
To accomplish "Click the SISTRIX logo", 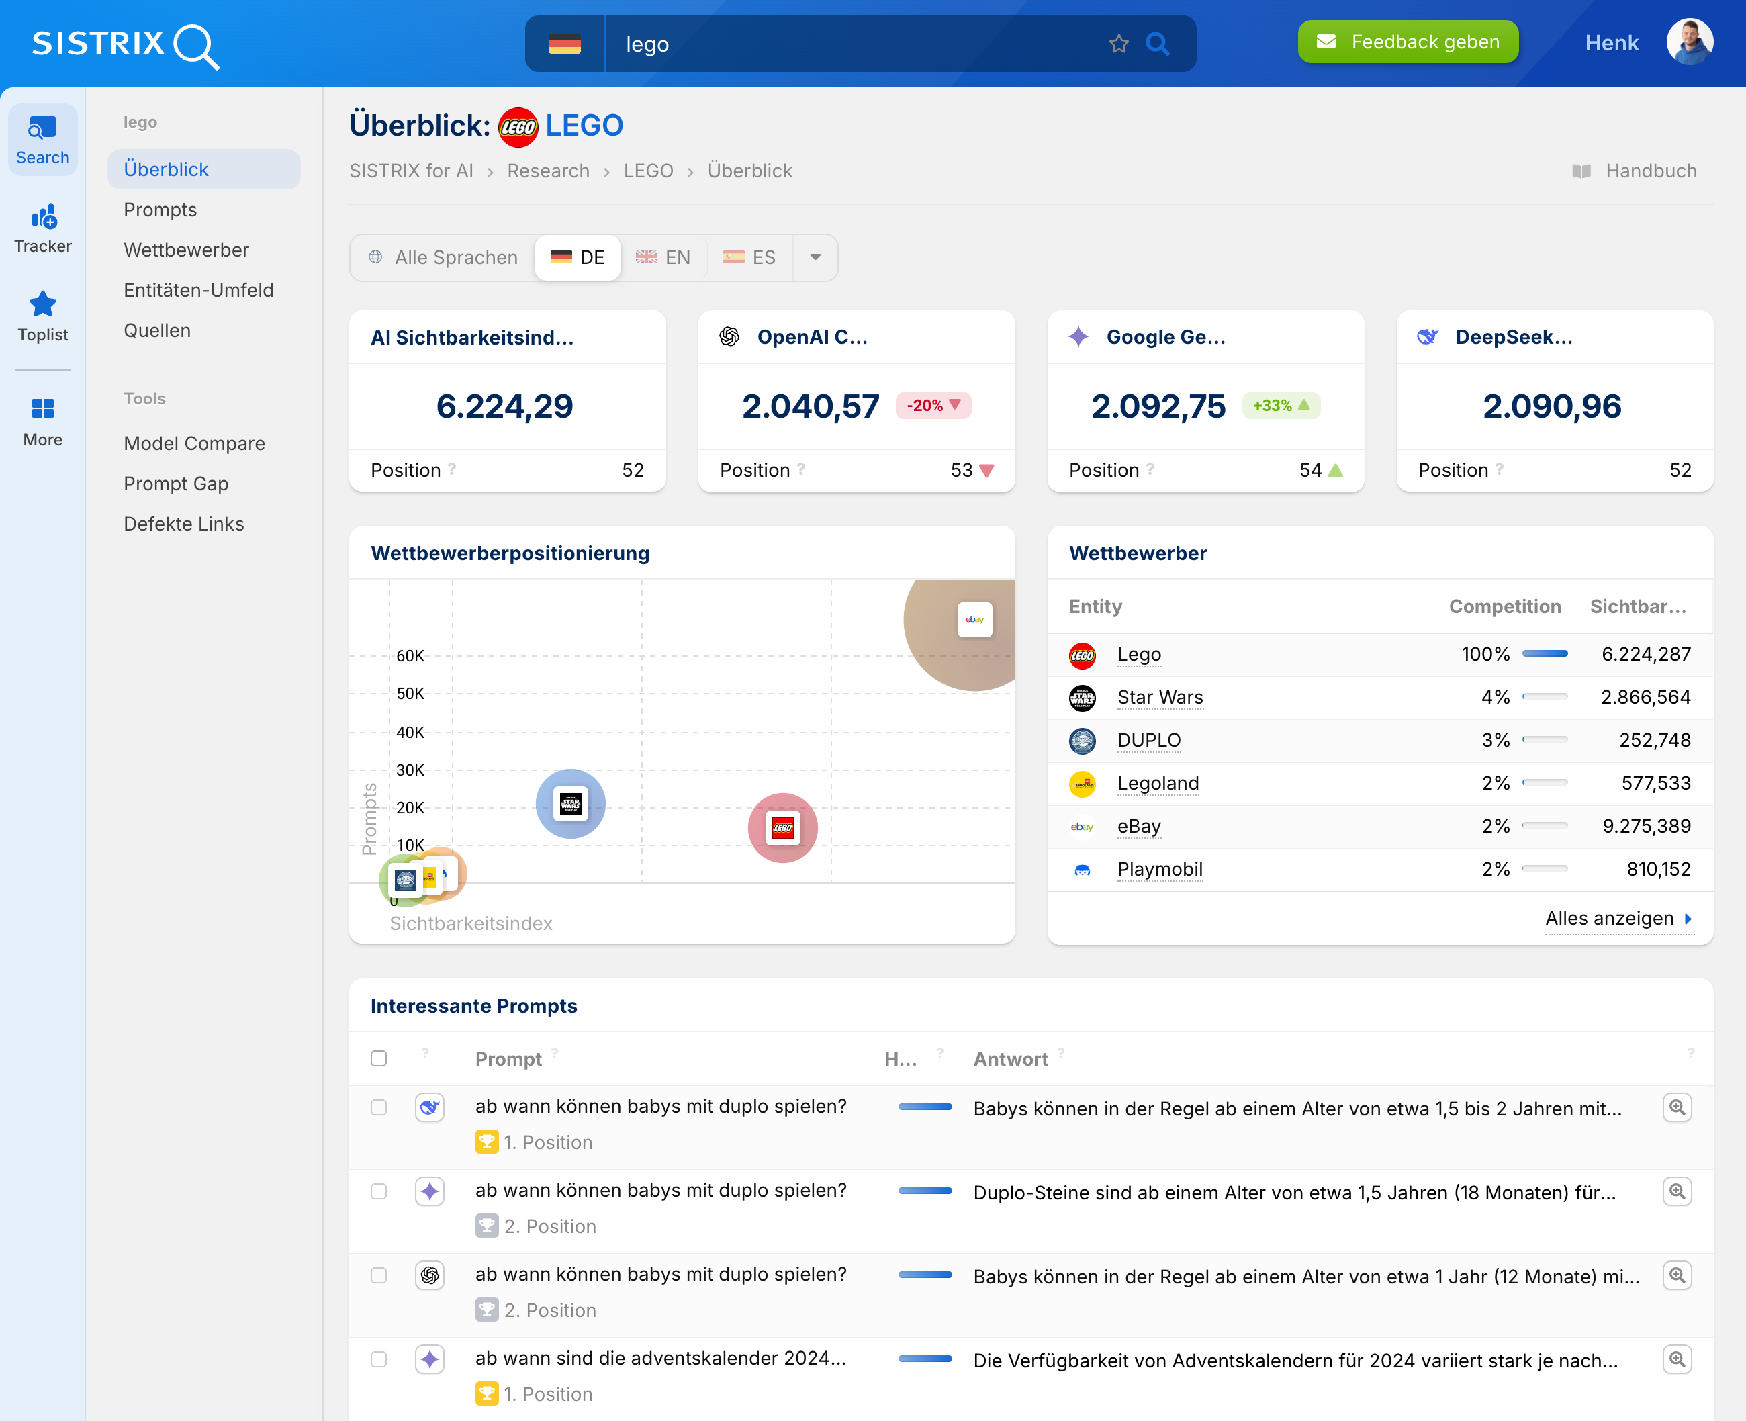I will (123, 44).
